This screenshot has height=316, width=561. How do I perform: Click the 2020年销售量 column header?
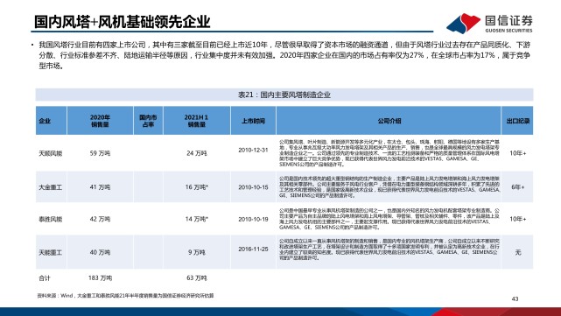click(x=100, y=121)
